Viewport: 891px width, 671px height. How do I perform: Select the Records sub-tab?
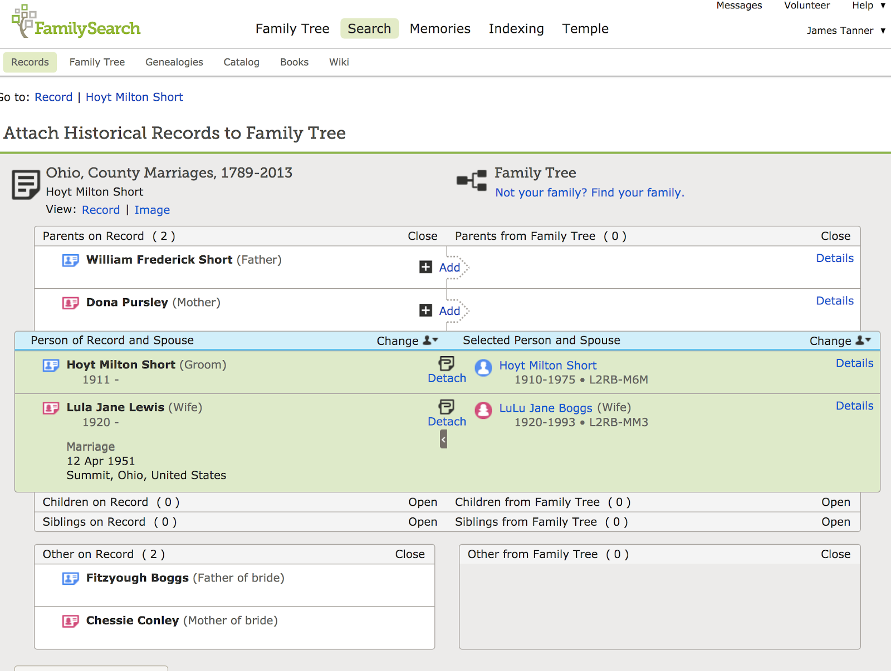[x=30, y=62]
